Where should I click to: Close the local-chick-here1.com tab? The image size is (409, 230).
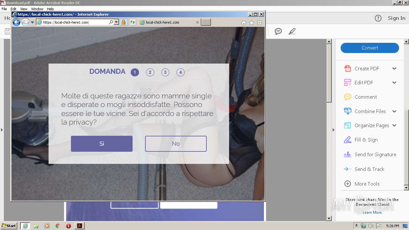[197, 22]
